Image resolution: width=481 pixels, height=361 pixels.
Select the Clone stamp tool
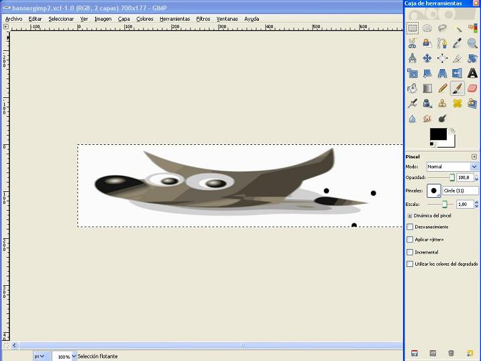pyautogui.click(x=442, y=103)
